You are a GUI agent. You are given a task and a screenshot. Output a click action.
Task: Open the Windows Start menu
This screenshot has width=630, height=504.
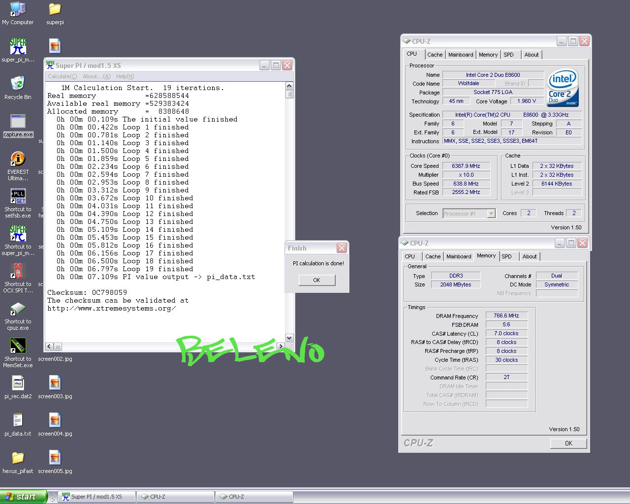coord(24,497)
